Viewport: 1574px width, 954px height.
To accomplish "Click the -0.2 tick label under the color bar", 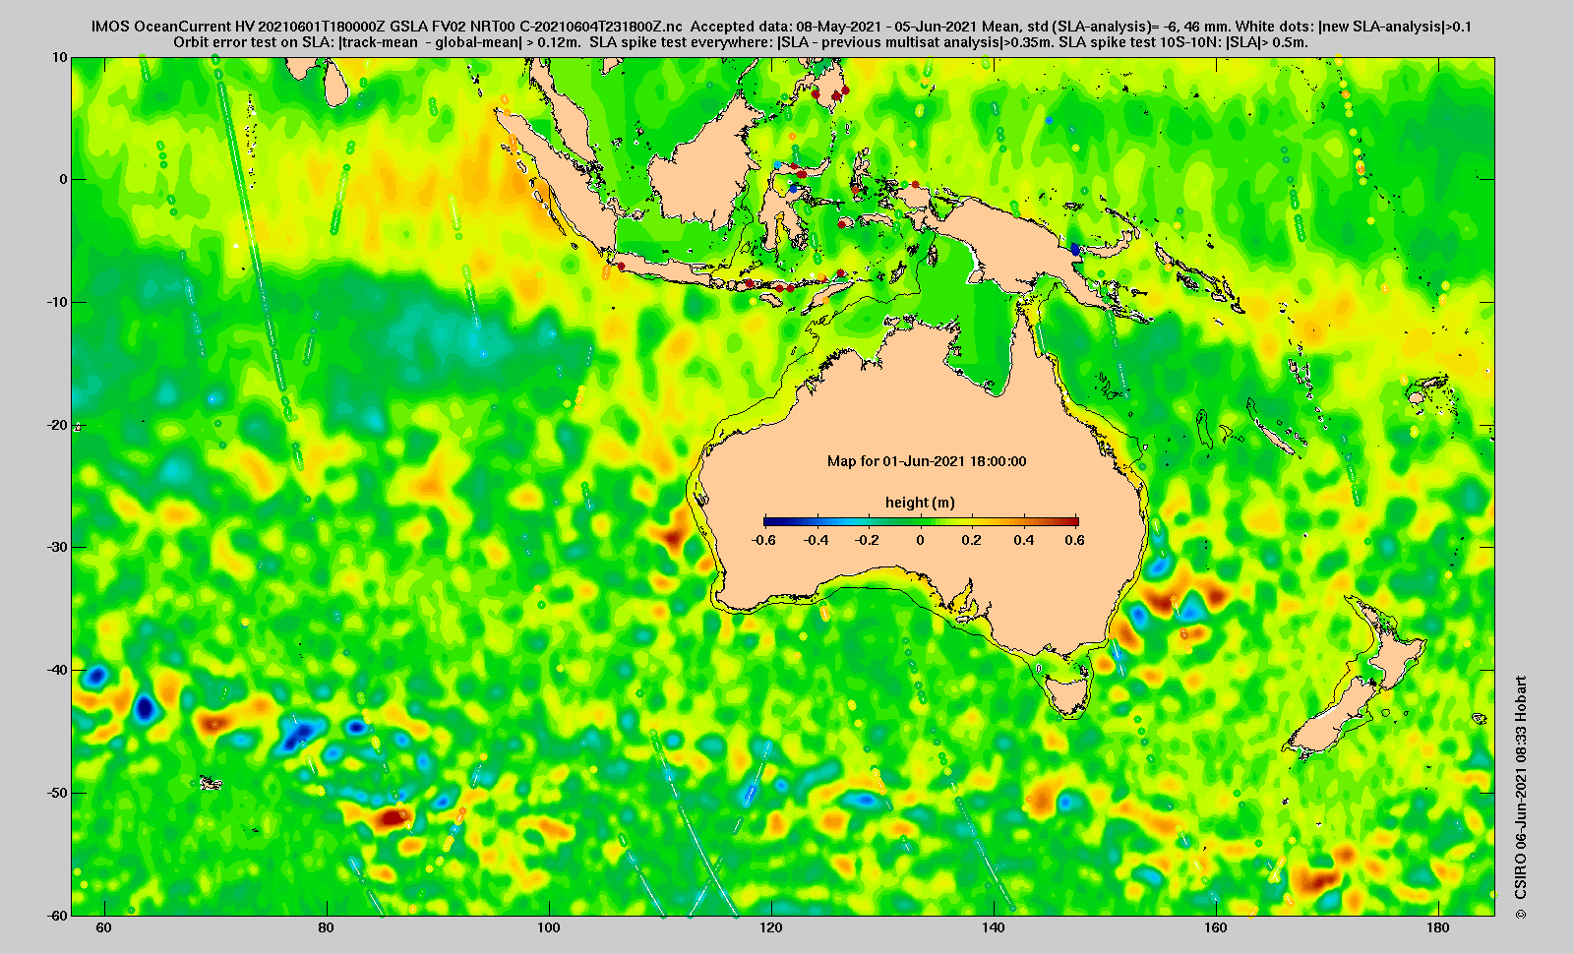I will pyautogui.click(x=867, y=540).
